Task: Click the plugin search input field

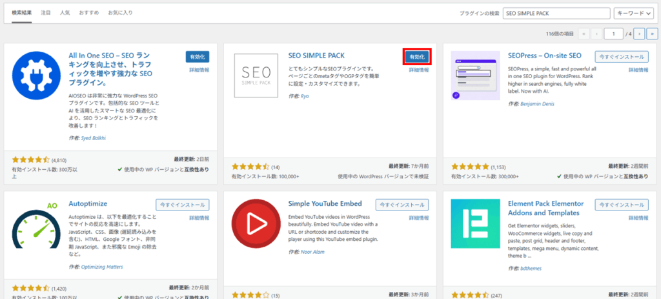Action: pyautogui.click(x=556, y=13)
